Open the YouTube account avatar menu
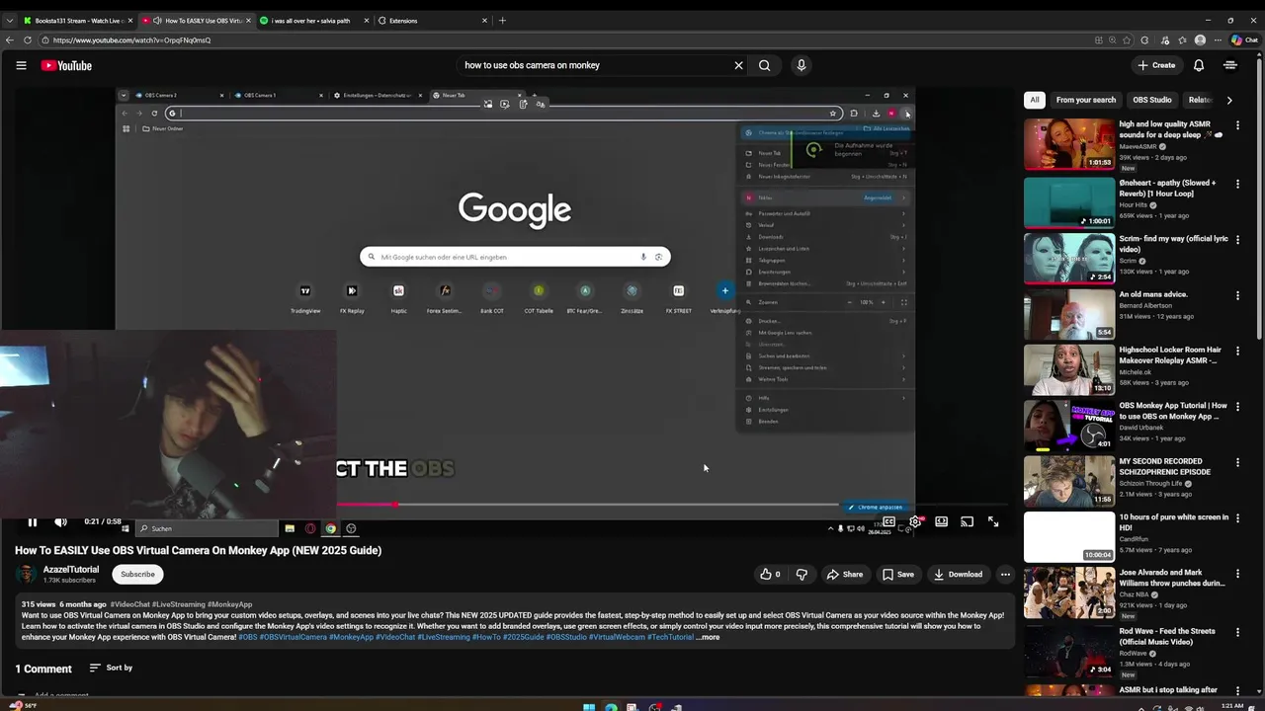The height and width of the screenshot is (711, 1265). coord(1230,65)
